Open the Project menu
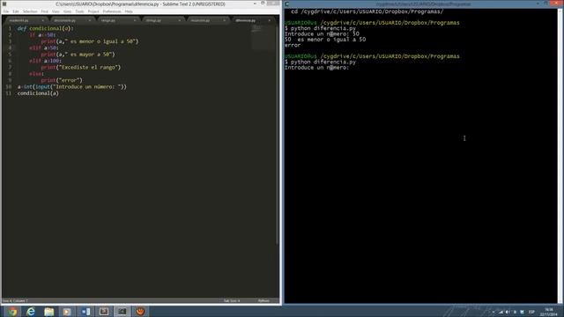 [x=93, y=11]
